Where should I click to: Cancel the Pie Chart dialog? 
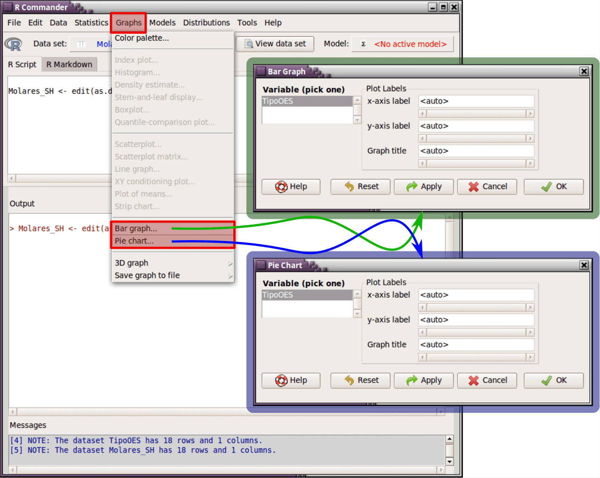pyautogui.click(x=487, y=380)
